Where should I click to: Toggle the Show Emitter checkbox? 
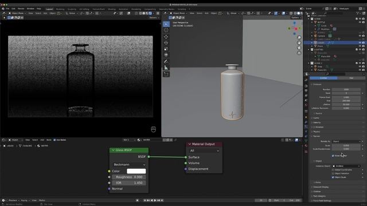pyautogui.click(x=333, y=156)
